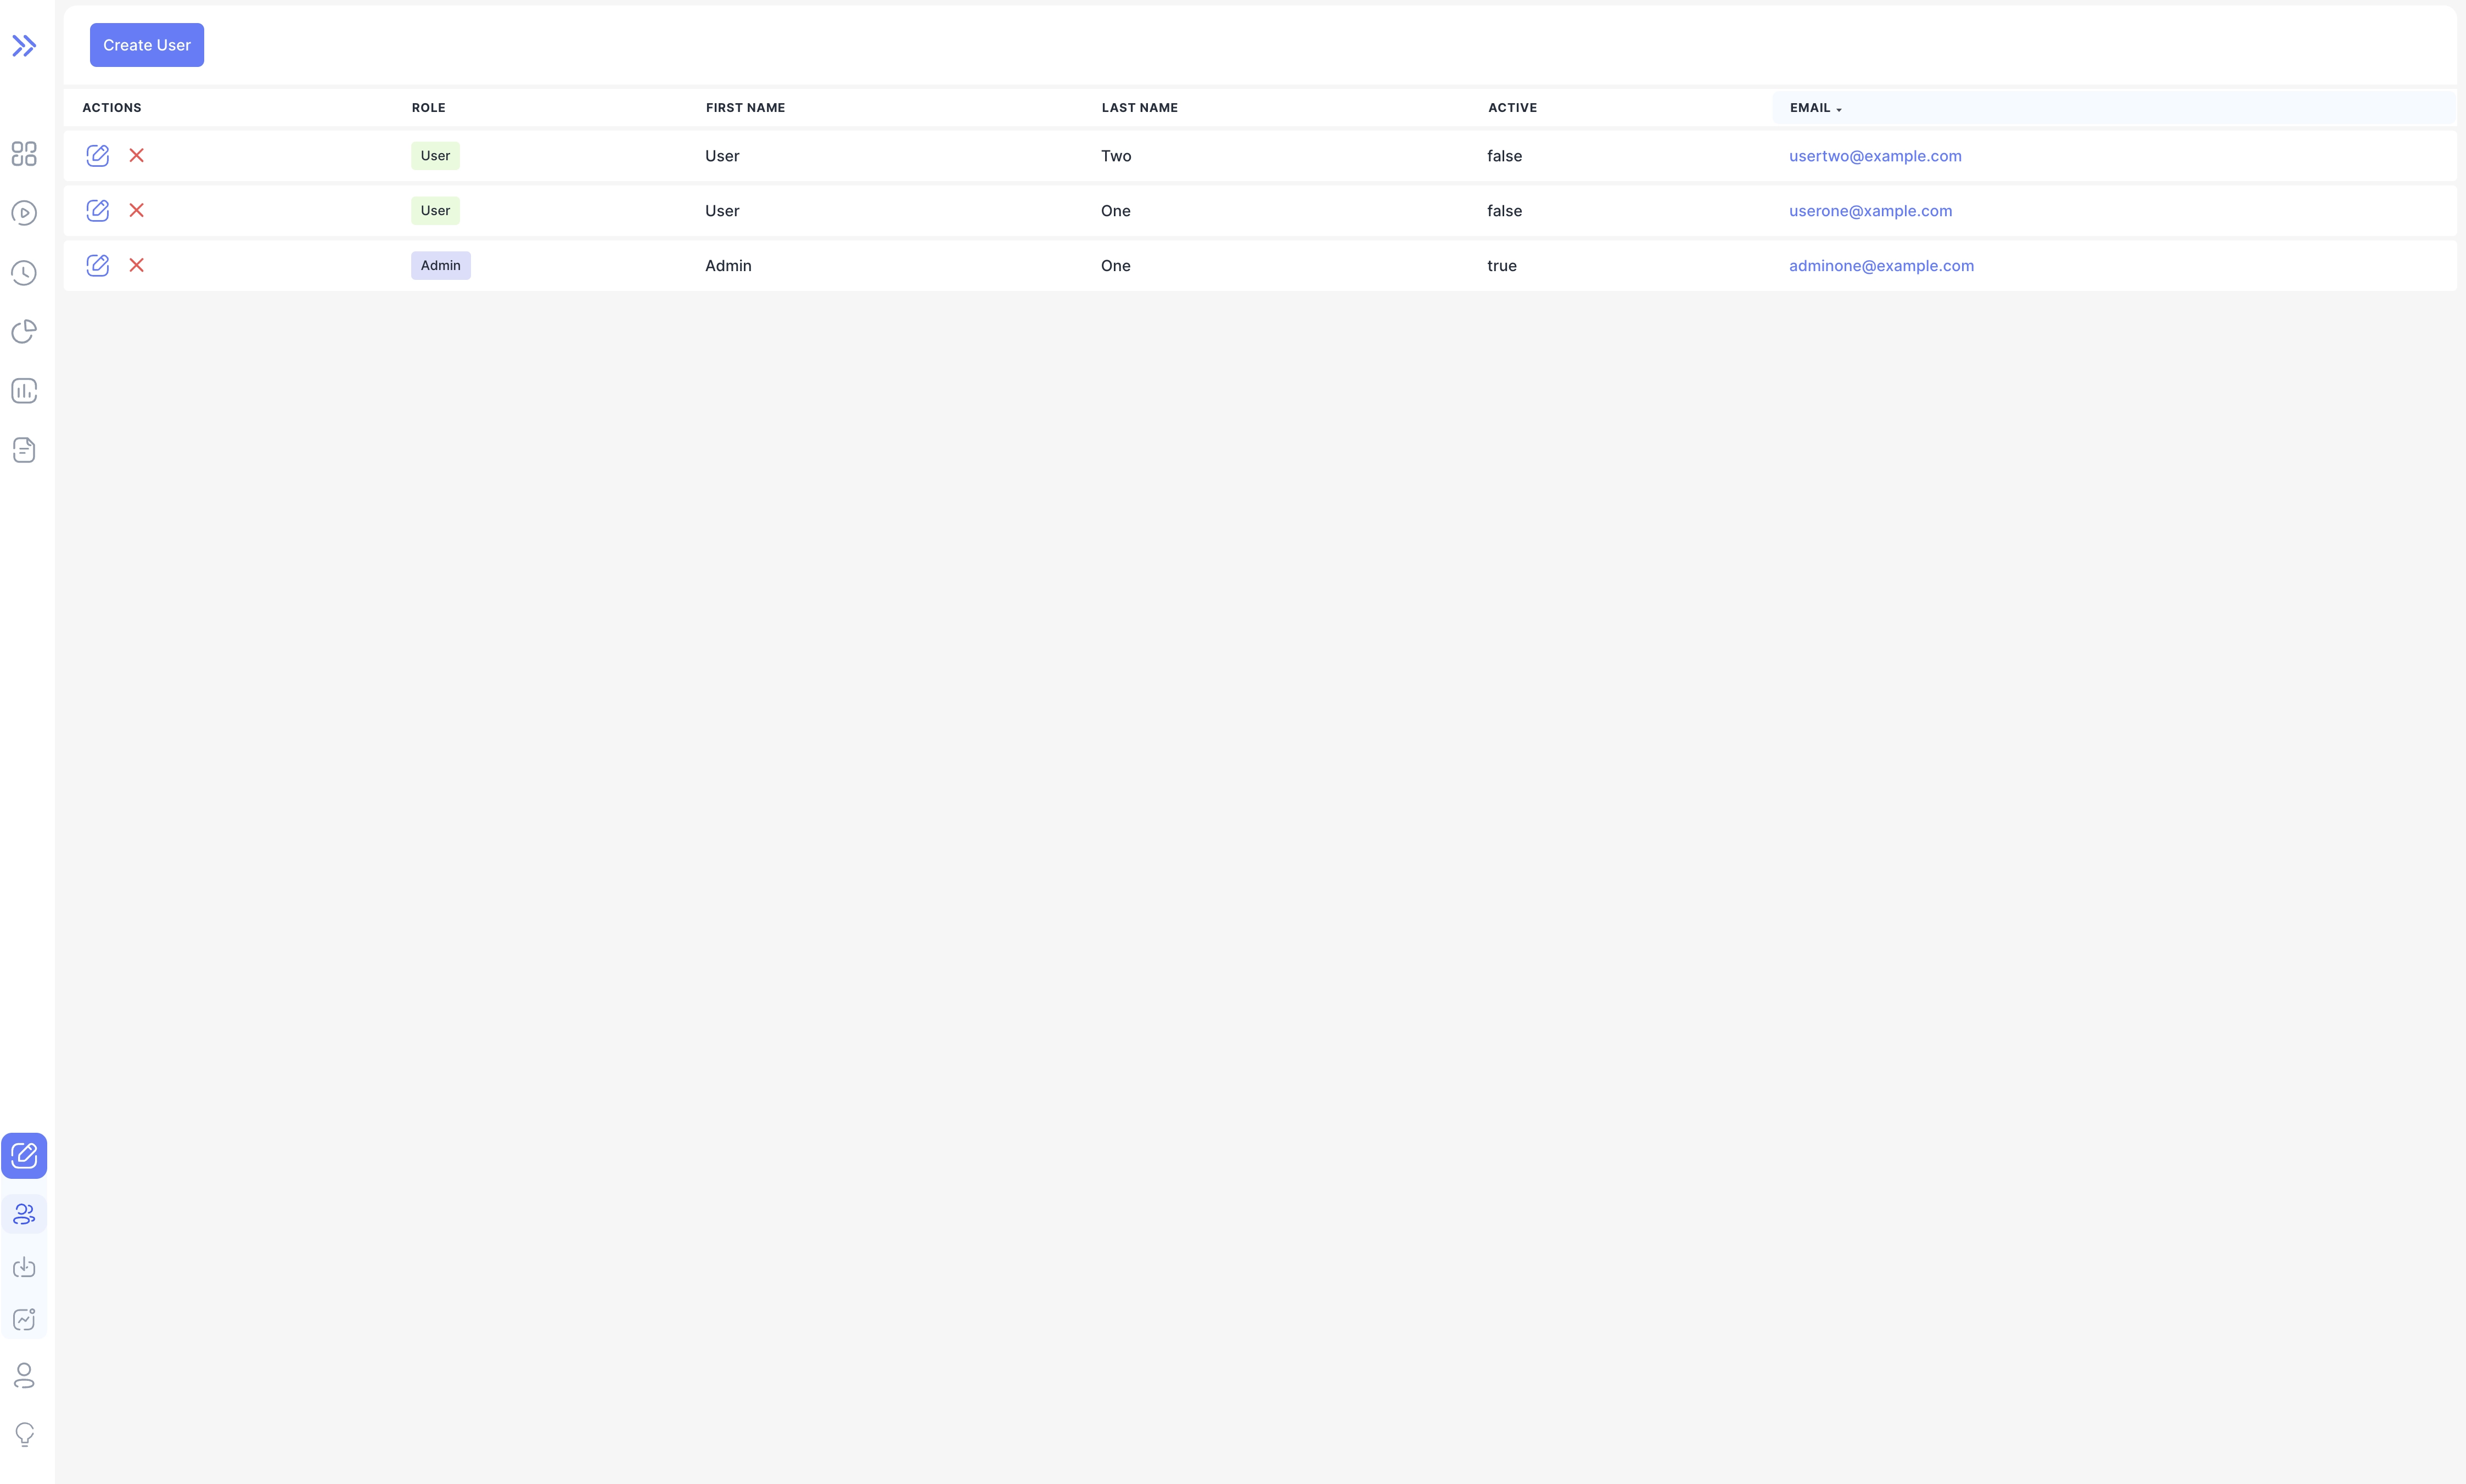Edit the user usertwo@example.com row

[97, 156]
